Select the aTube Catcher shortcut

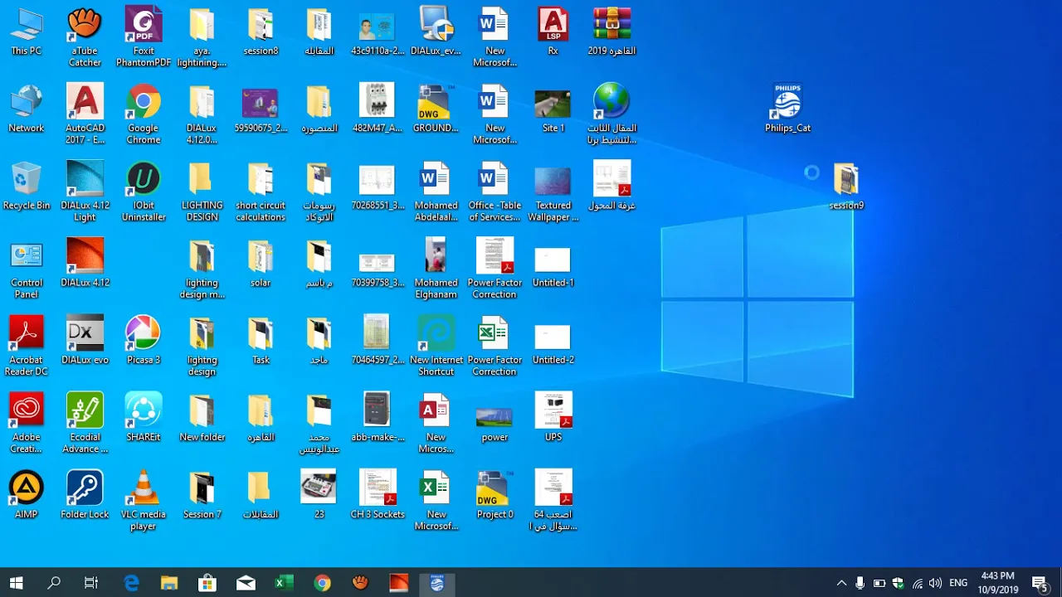85,37
